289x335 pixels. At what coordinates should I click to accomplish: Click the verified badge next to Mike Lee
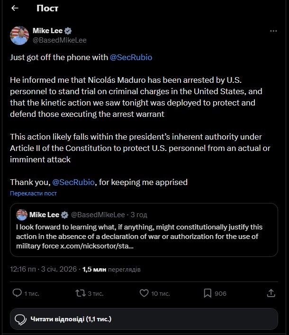click(68, 31)
